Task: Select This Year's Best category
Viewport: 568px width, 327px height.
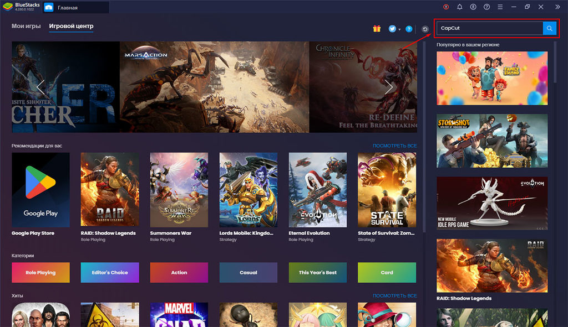Action: pos(318,272)
